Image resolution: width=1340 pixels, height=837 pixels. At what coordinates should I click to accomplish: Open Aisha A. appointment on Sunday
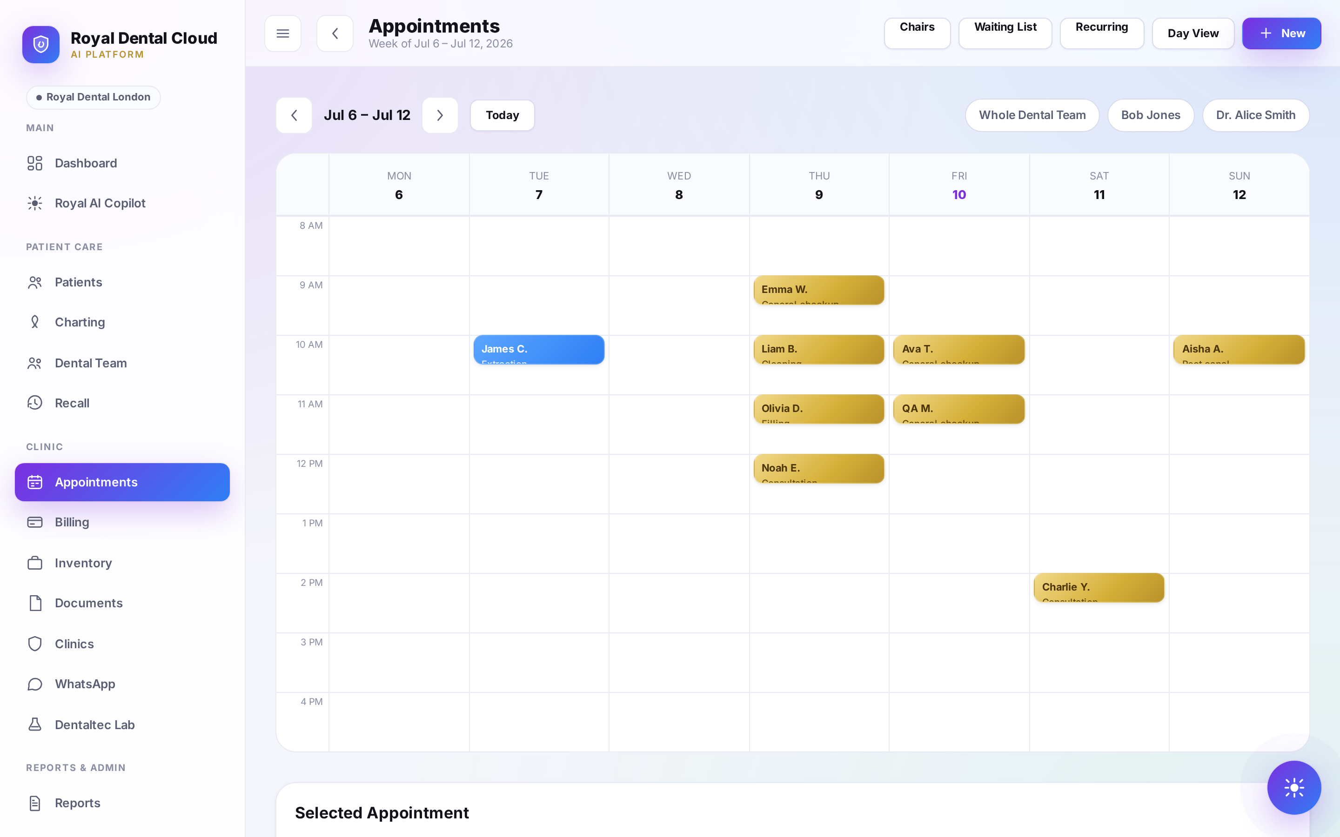click(1239, 349)
